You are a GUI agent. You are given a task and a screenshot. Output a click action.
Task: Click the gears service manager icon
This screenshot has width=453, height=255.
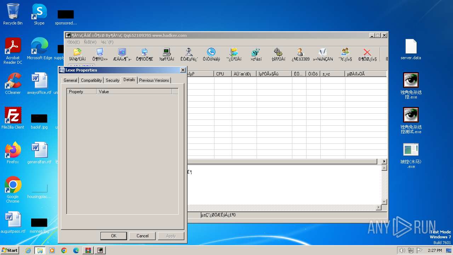pos(278,55)
